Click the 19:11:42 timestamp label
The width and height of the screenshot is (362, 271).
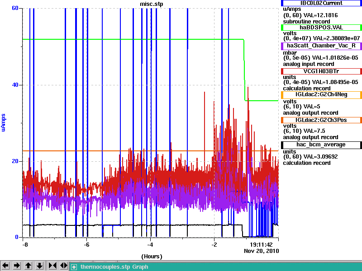tap(262, 244)
